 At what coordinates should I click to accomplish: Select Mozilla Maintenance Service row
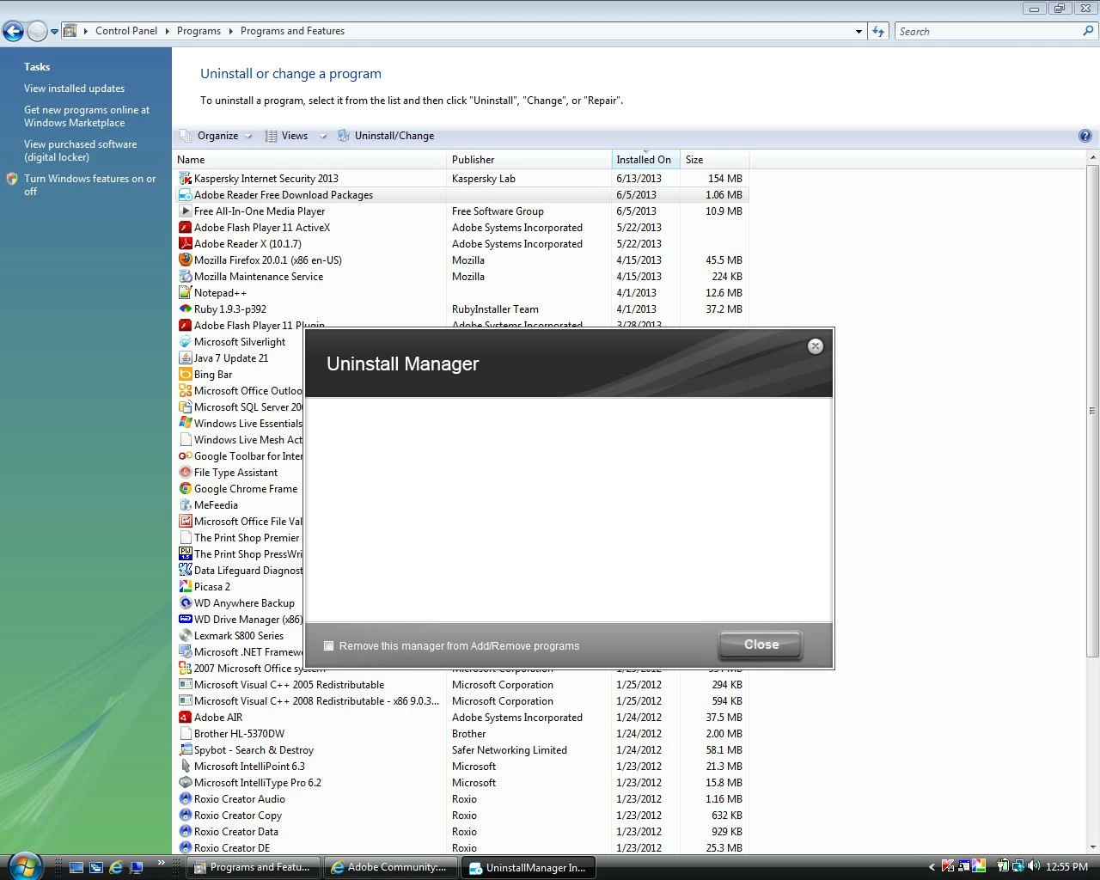(x=461, y=277)
